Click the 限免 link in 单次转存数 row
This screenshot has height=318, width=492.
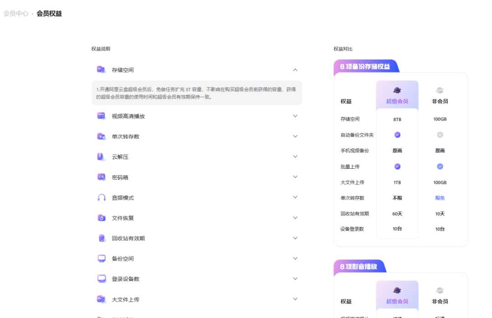(440, 198)
